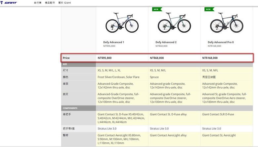Select the bold price NT$68,800 in Price row
The image size is (258, 147).
coord(157,58)
